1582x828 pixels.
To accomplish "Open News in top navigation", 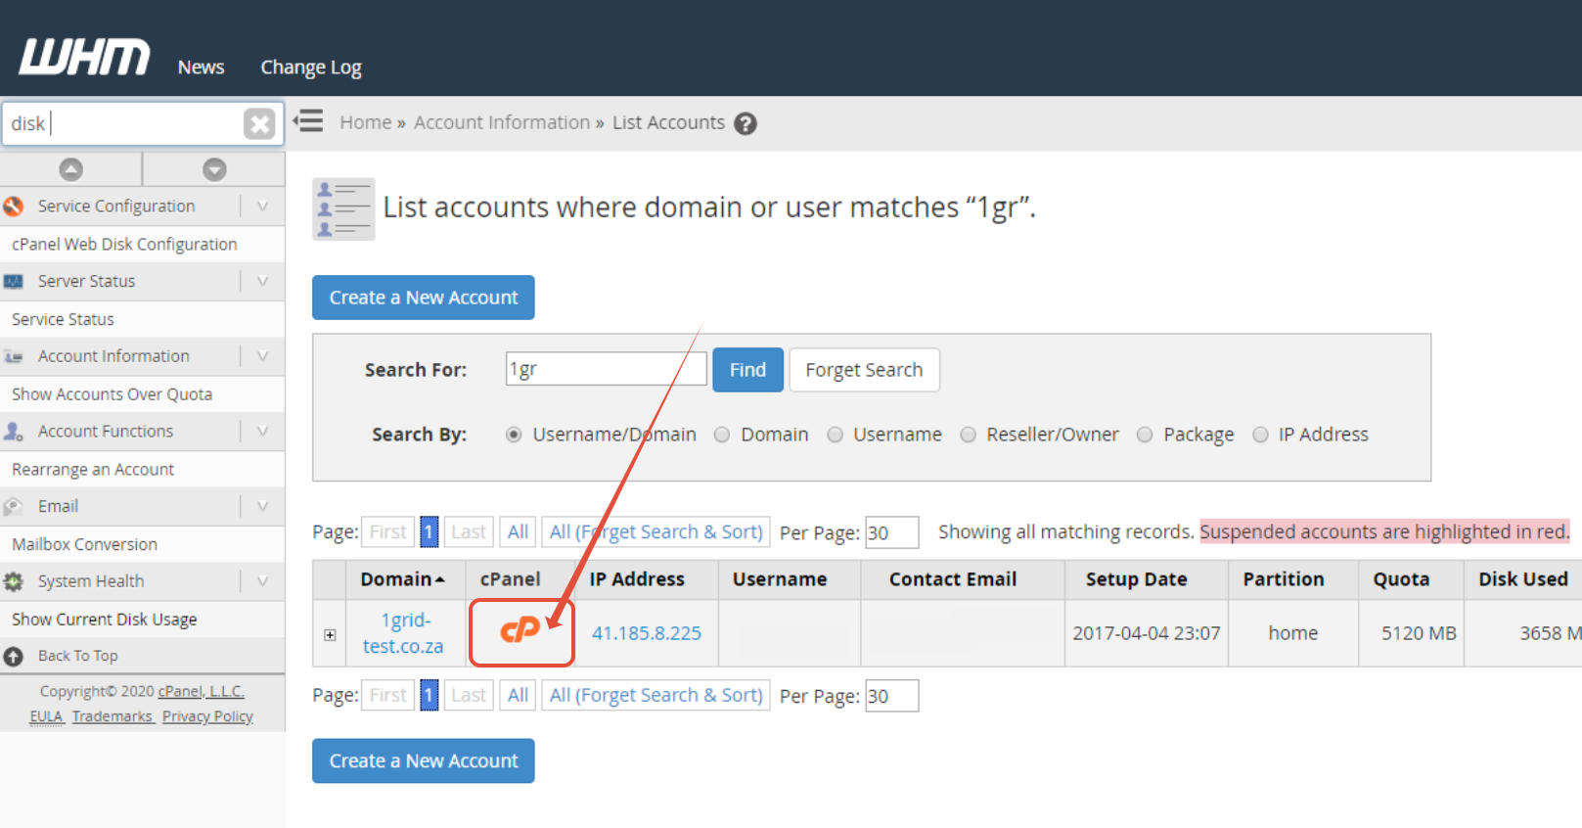I will 201,68.
